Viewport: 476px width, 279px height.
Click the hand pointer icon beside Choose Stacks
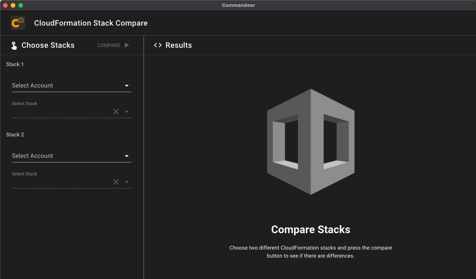pos(14,45)
